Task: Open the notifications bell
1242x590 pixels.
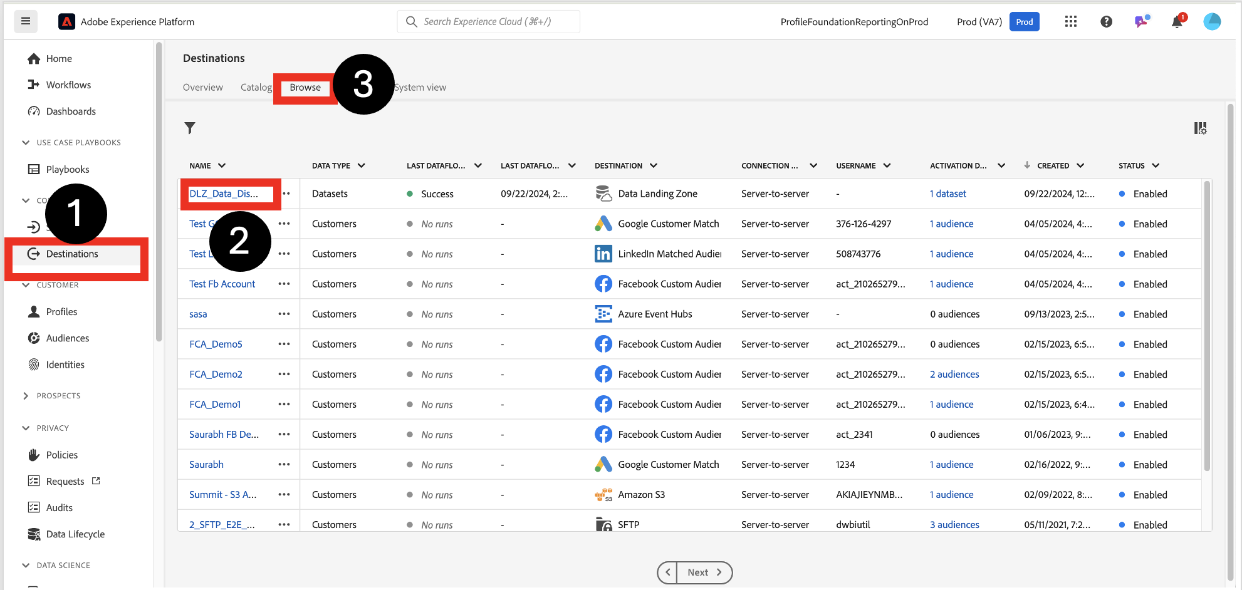Action: coord(1177,22)
